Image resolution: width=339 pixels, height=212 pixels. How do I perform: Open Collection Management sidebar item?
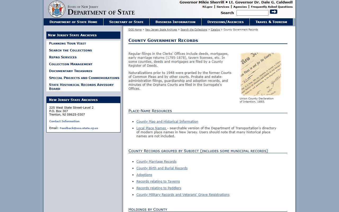pyautogui.click(x=71, y=64)
